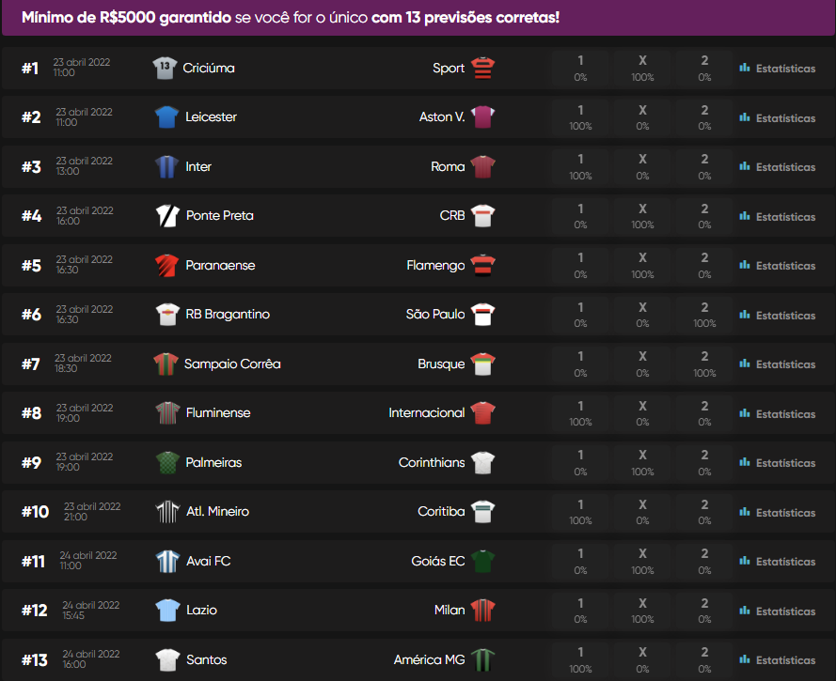
Task: Click the Paranaense team name
Action: pos(220,265)
